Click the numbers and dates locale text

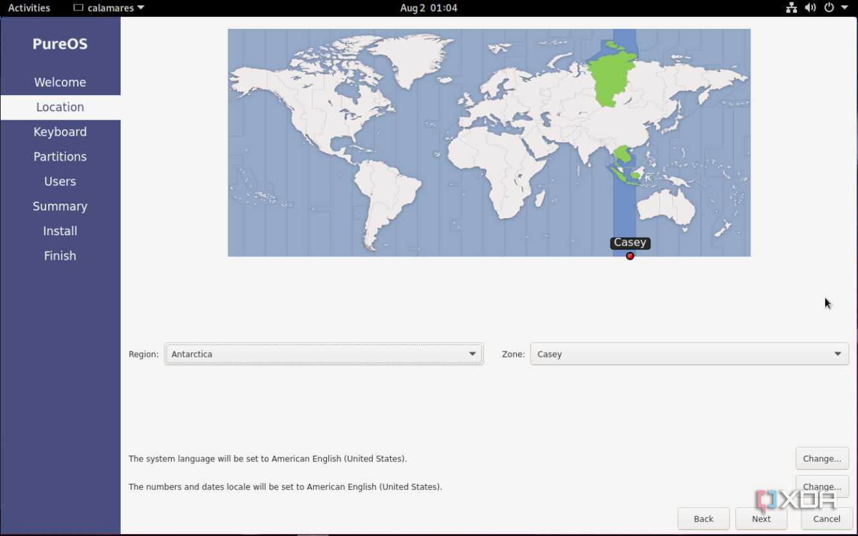(285, 487)
